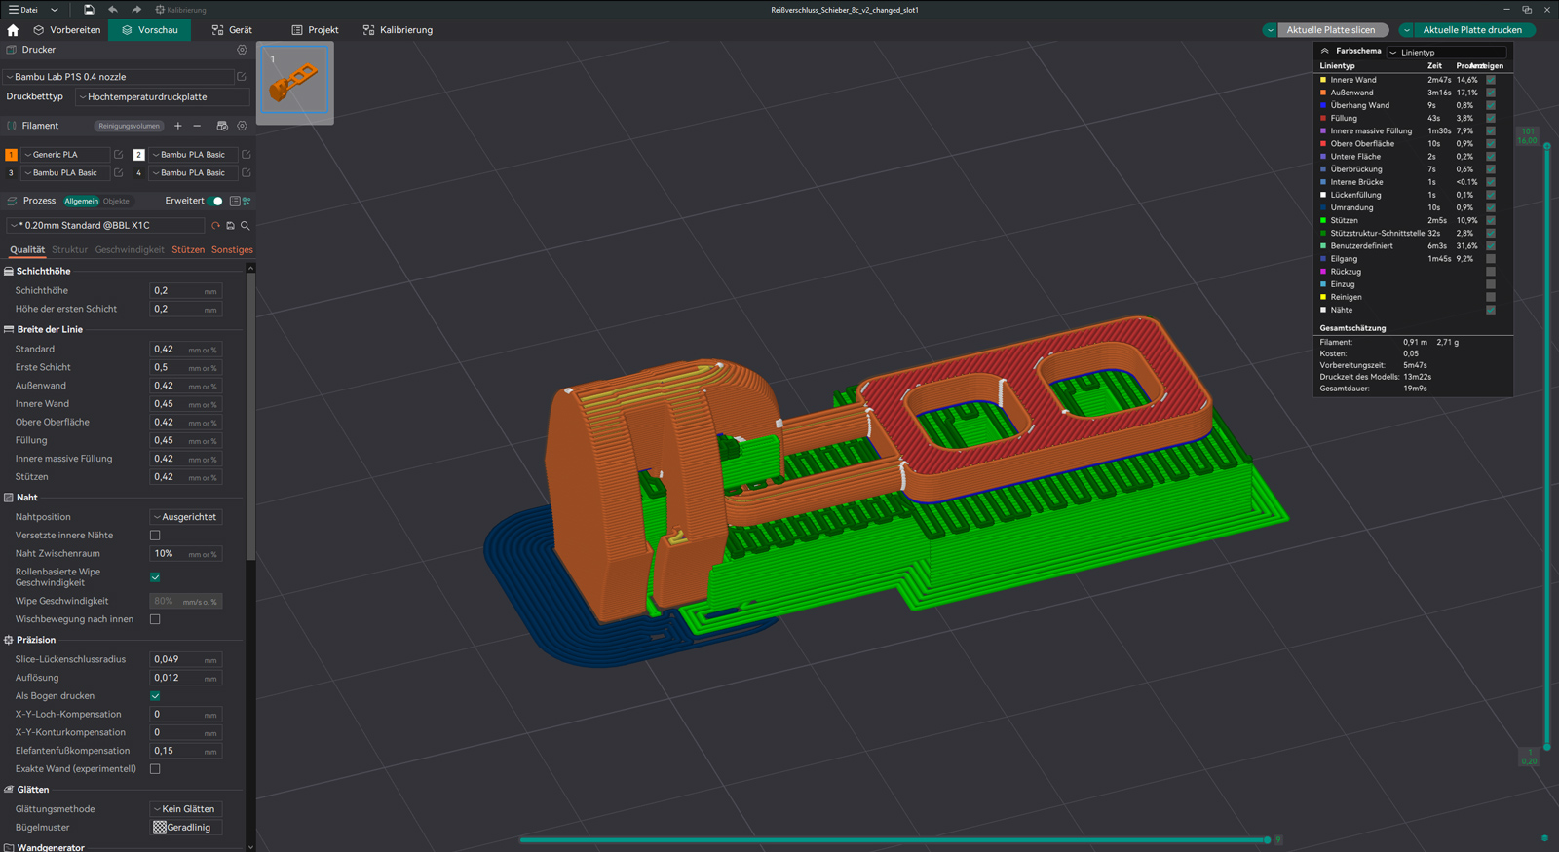This screenshot has width=1559, height=852.
Task: Open the Druckbetttyp Hochtemperaturdruckplatte dropdown
Action: pyautogui.click(x=163, y=97)
